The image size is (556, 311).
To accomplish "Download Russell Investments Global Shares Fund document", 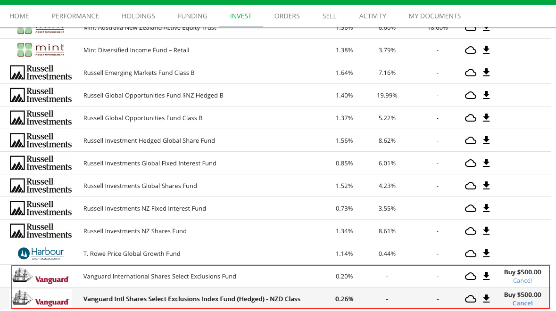I will pos(486,186).
